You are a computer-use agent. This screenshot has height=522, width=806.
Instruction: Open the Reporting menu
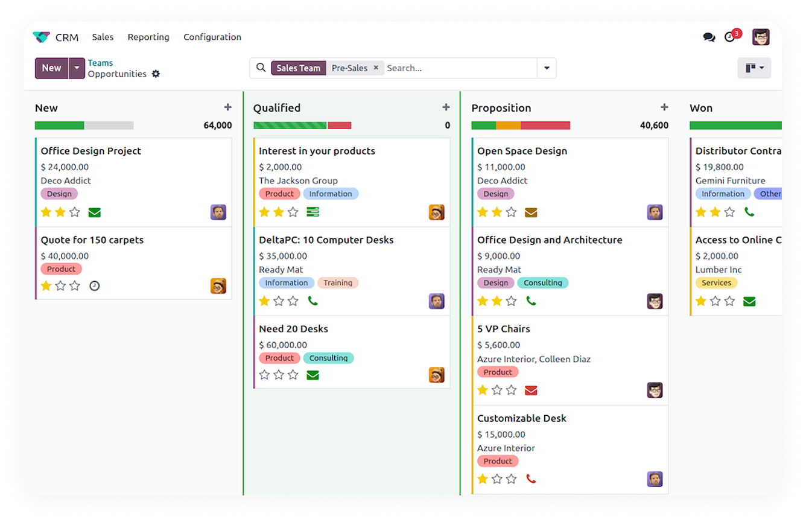point(148,37)
